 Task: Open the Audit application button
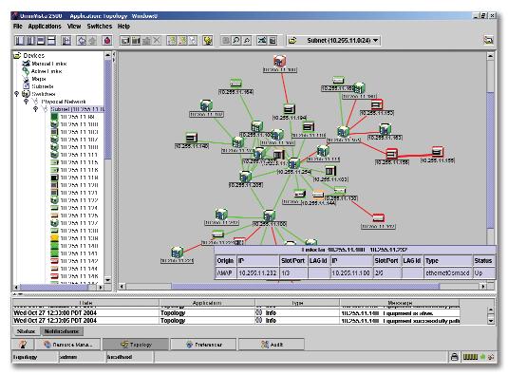click(x=272, y=345)
